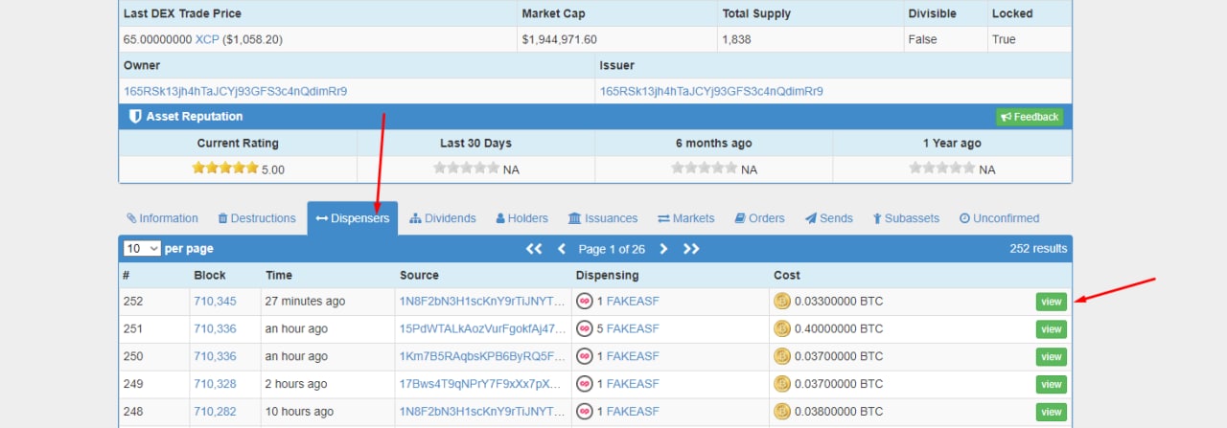Click the Market Cap value $1,944,971.60
Image resolution: width=1227 pixels, height=428 pixels.
pos(560,39)
